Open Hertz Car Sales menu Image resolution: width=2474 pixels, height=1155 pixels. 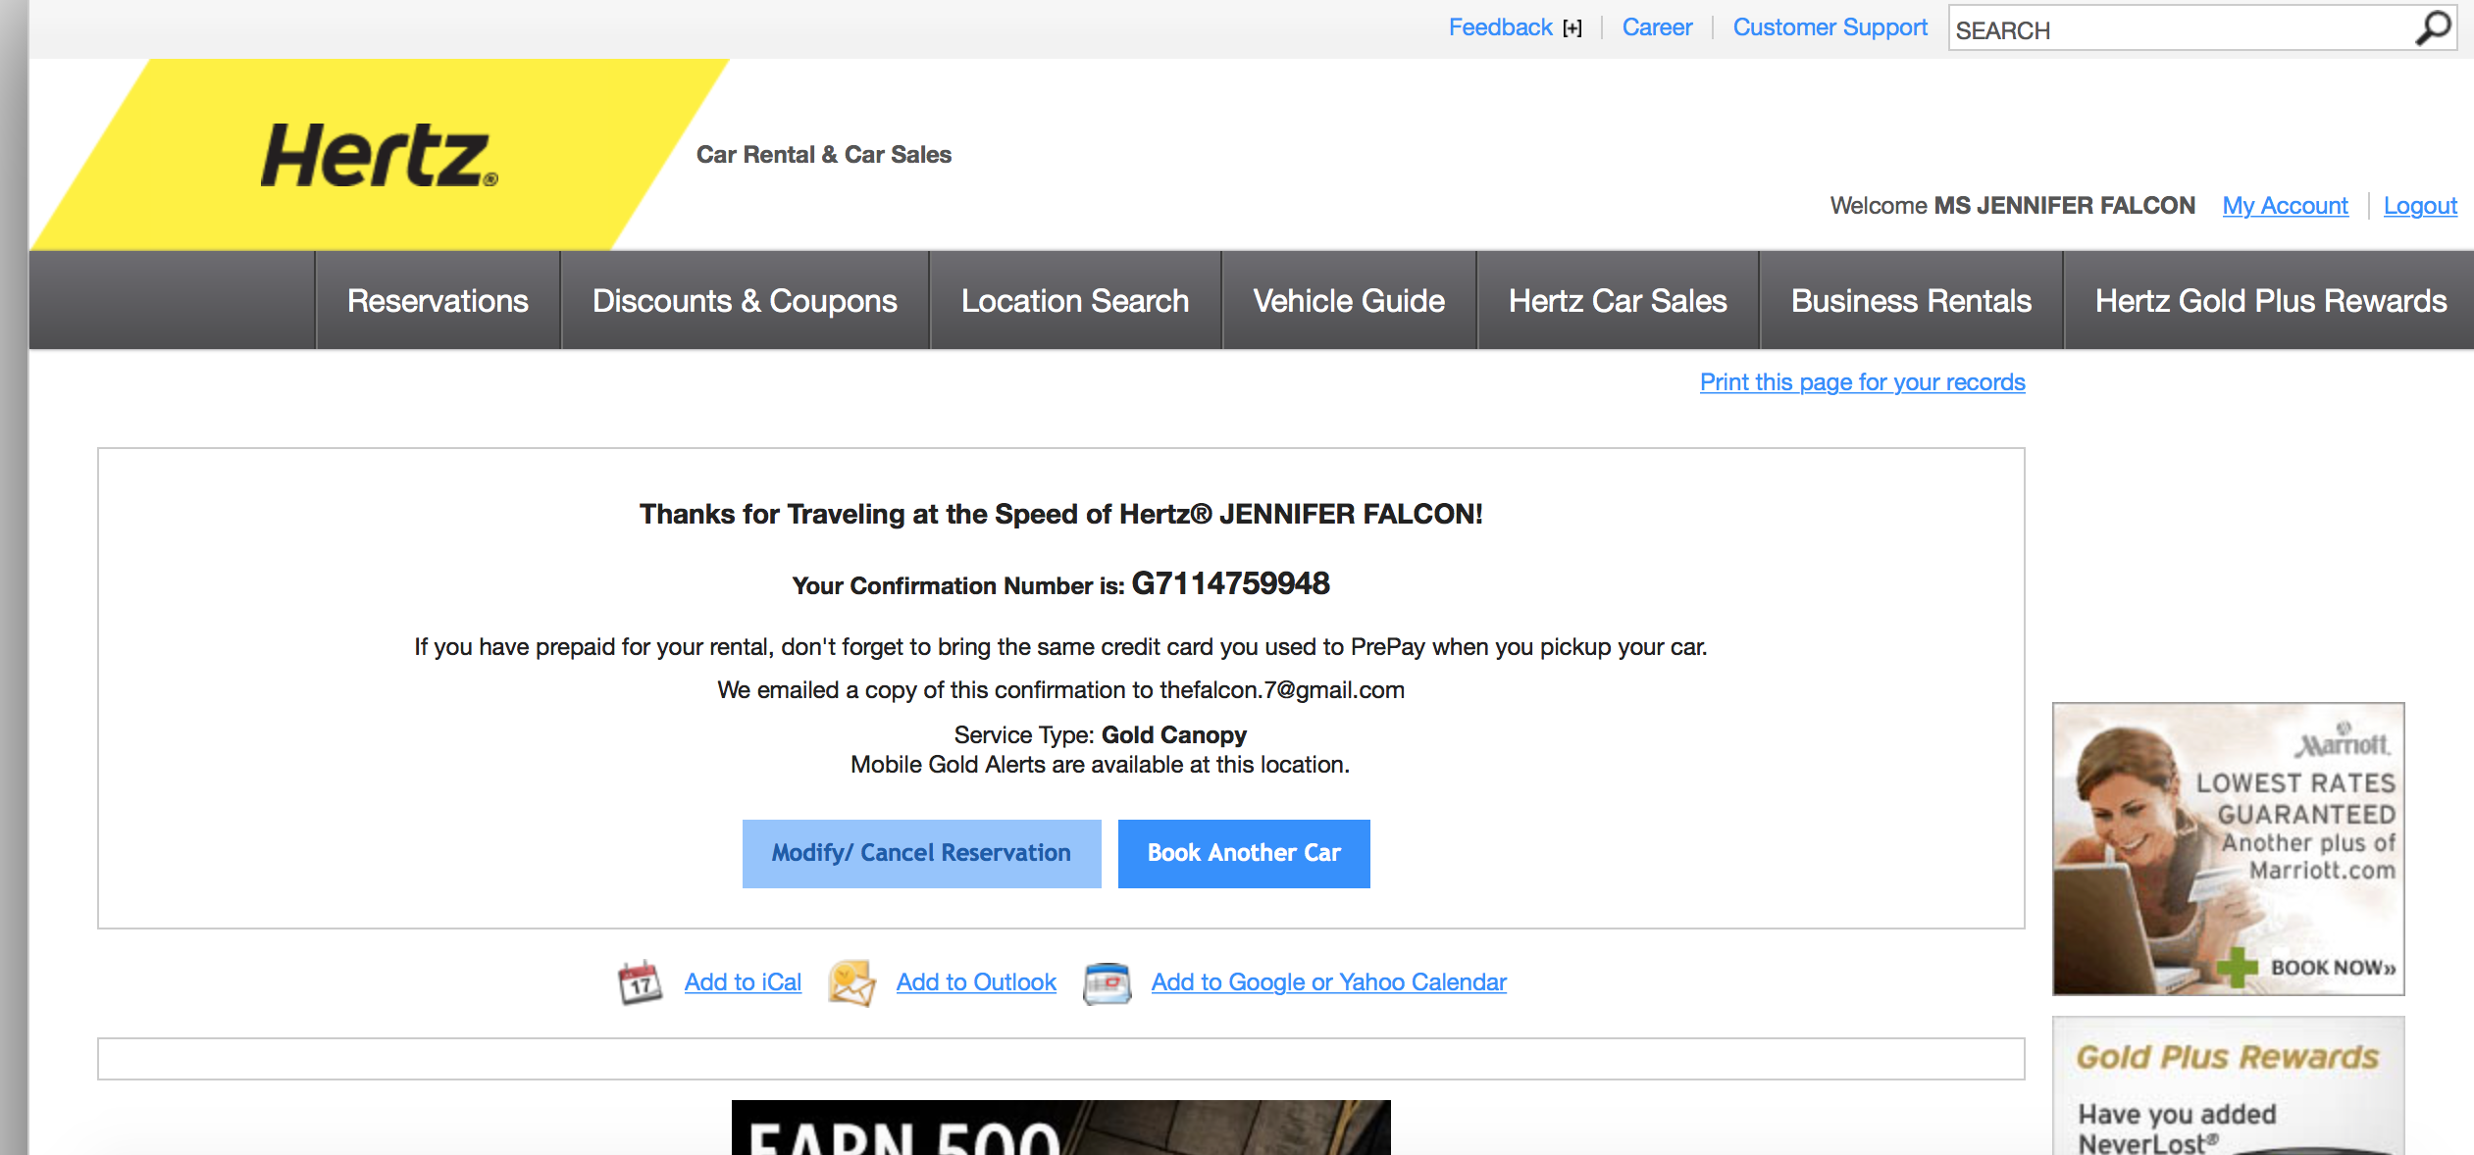coord(1618,300)
